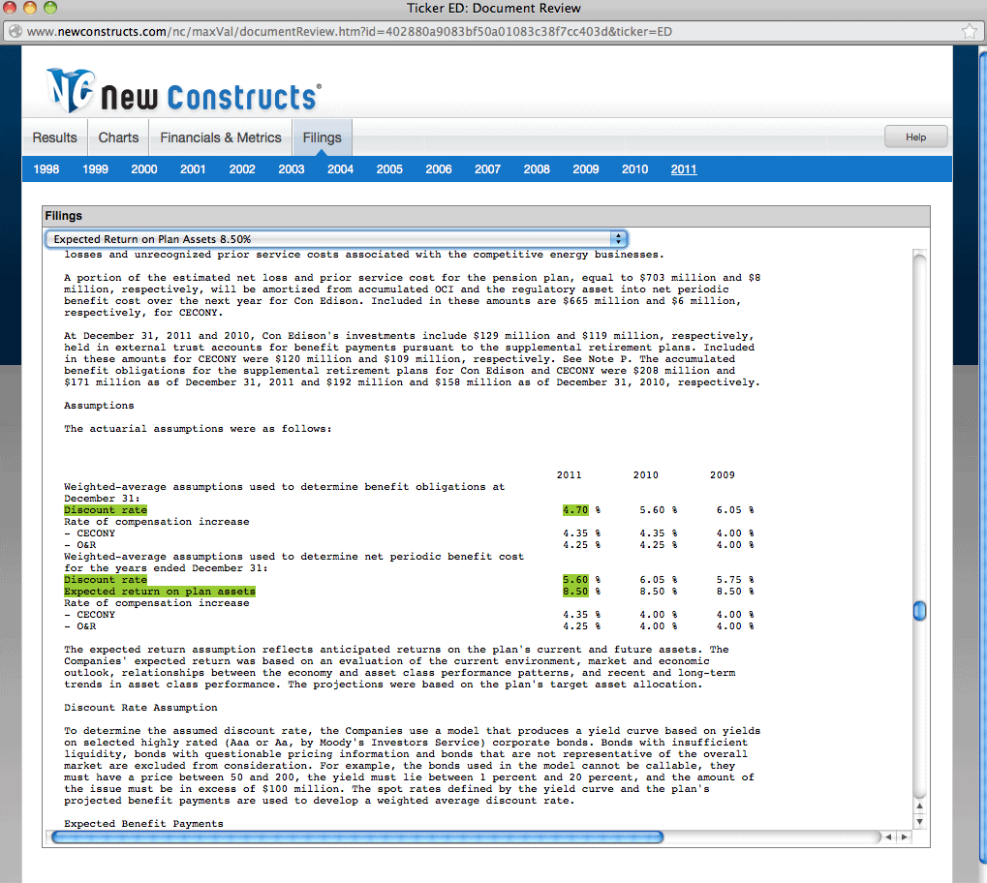Click the site globe icon beside the URL
The width and height of the screenshot is (987, 883).
[15, 32]
